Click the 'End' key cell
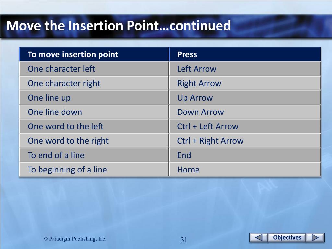Viewport: 332px width, 249px height. coord(245,155)
